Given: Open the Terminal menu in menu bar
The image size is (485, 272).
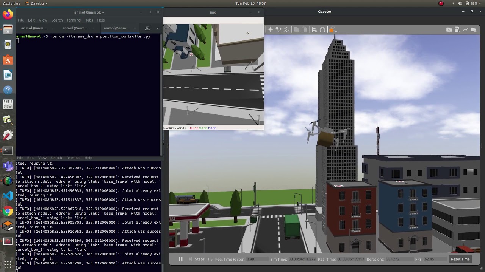Looking at the screenshot, I should [x=74, y=20].
